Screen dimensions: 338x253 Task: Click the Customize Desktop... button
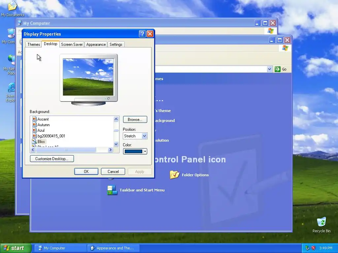pos(52,159)
